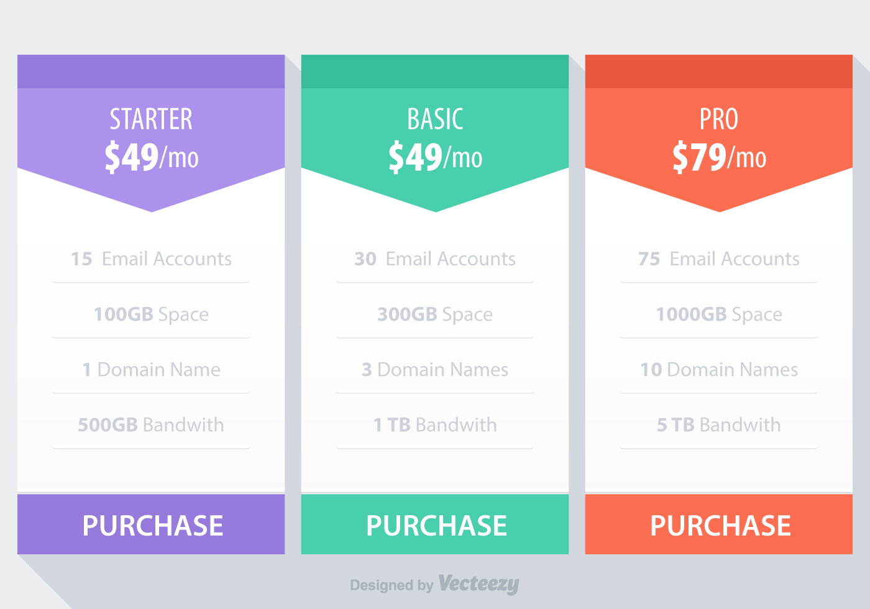The image size is (870, 609).
Task: Click the Basic $49/mo price
Action: (435, 157)
